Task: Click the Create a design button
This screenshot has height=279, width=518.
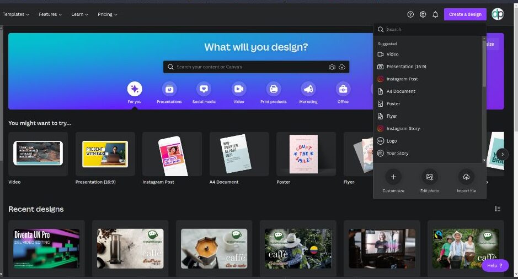Action: click(x=465, y=14)
